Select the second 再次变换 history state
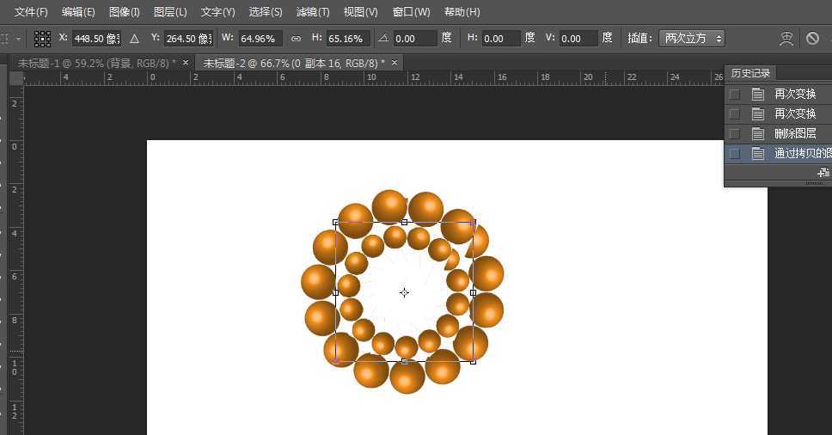Viewport: 832px width, 435px height. (794, 113)
